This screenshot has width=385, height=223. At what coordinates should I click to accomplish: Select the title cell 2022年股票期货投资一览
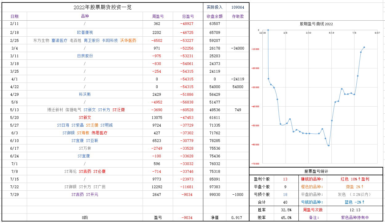(x=103, y=7)
